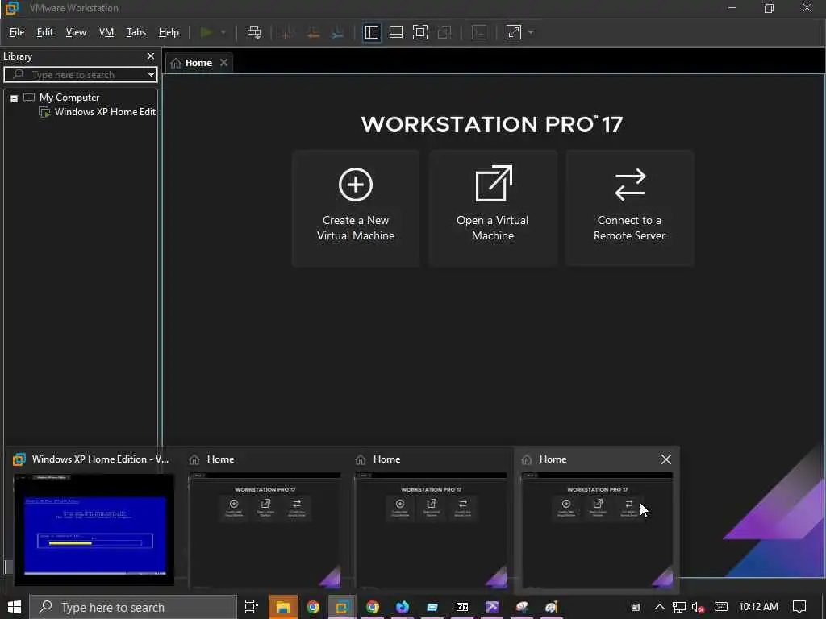Viewport: 826px width, 619px height.
Task: Click the green Power On play button
Action: point(206,32)
